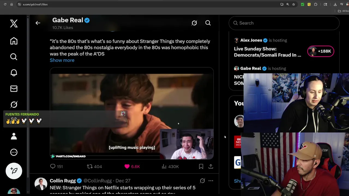This screenshot has width=349, height=196.
Task: Open Notifications bell in sidebar
Action: [x=14, y=73]
